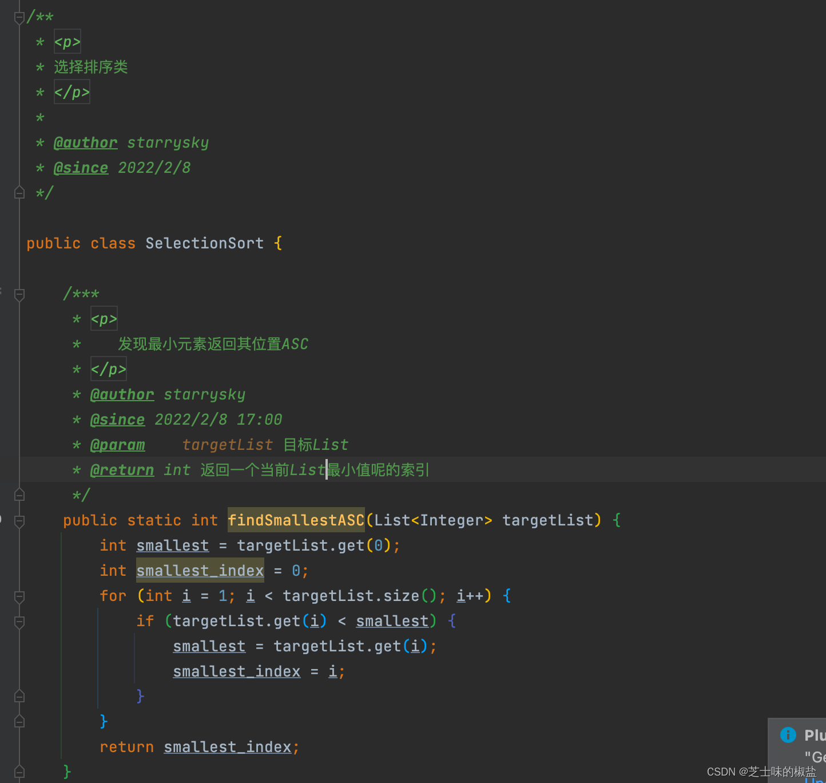Click the fold end marker at the method's closing brace
This screenshot has width=826, height=783.
tap(19, 772)
